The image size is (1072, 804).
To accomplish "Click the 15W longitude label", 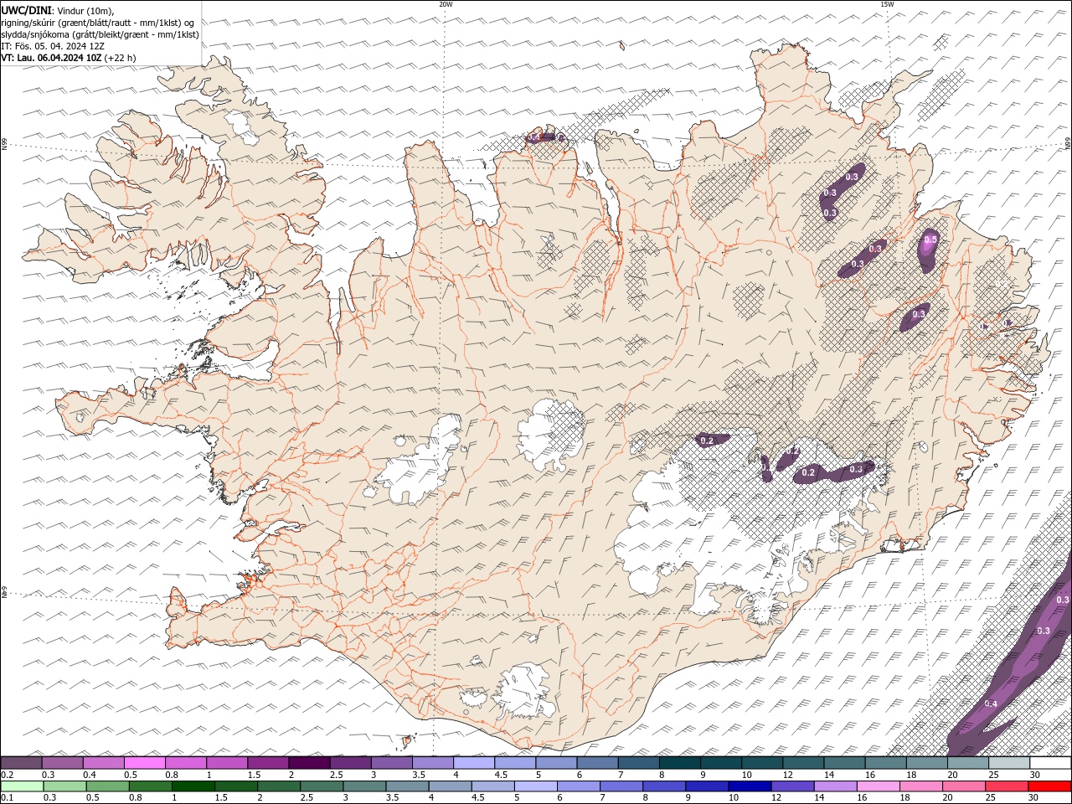I will coord(887,4).
